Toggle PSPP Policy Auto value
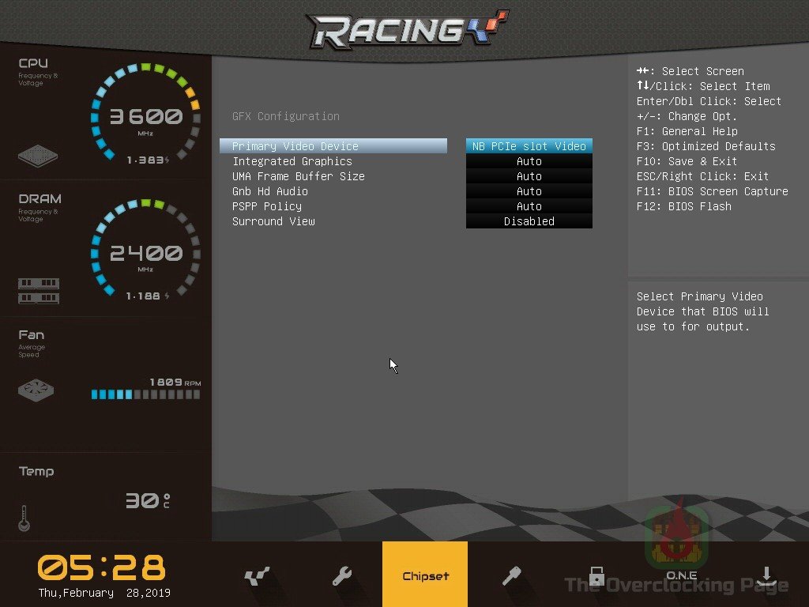The image size is (809, 607). (529, 206)
